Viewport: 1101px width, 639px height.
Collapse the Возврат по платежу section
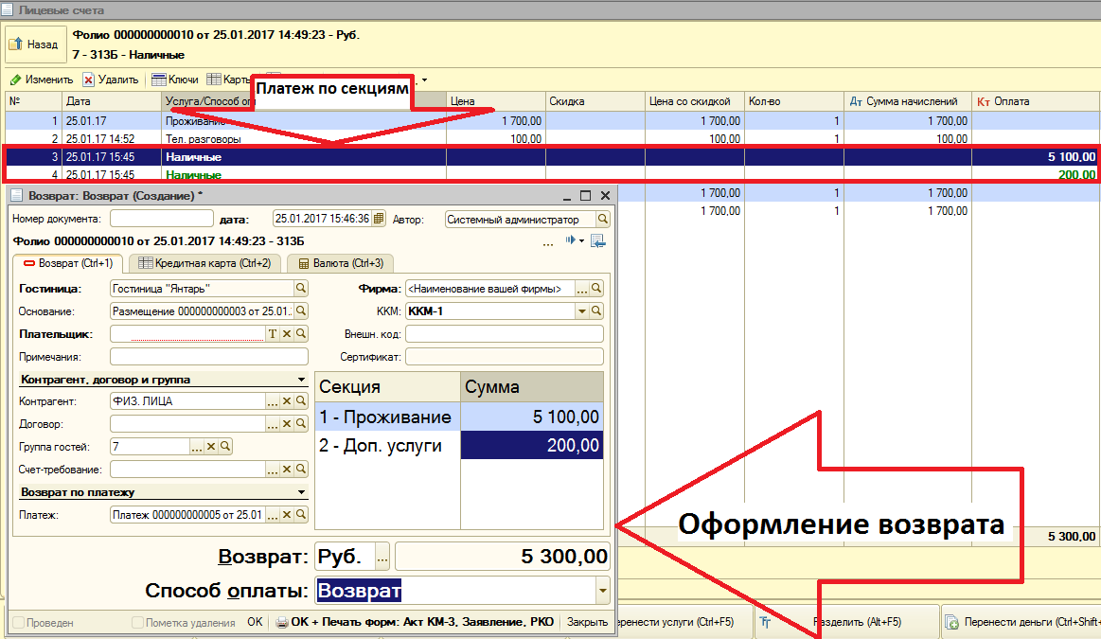pos(301,491)
